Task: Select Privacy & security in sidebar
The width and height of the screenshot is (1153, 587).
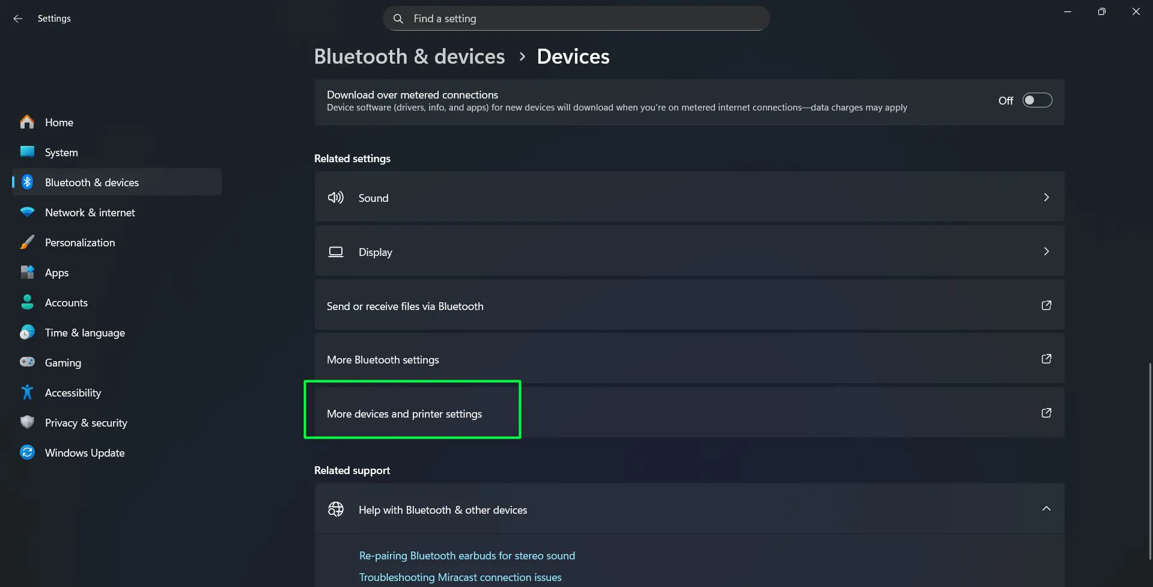Action: pos(86,422)
